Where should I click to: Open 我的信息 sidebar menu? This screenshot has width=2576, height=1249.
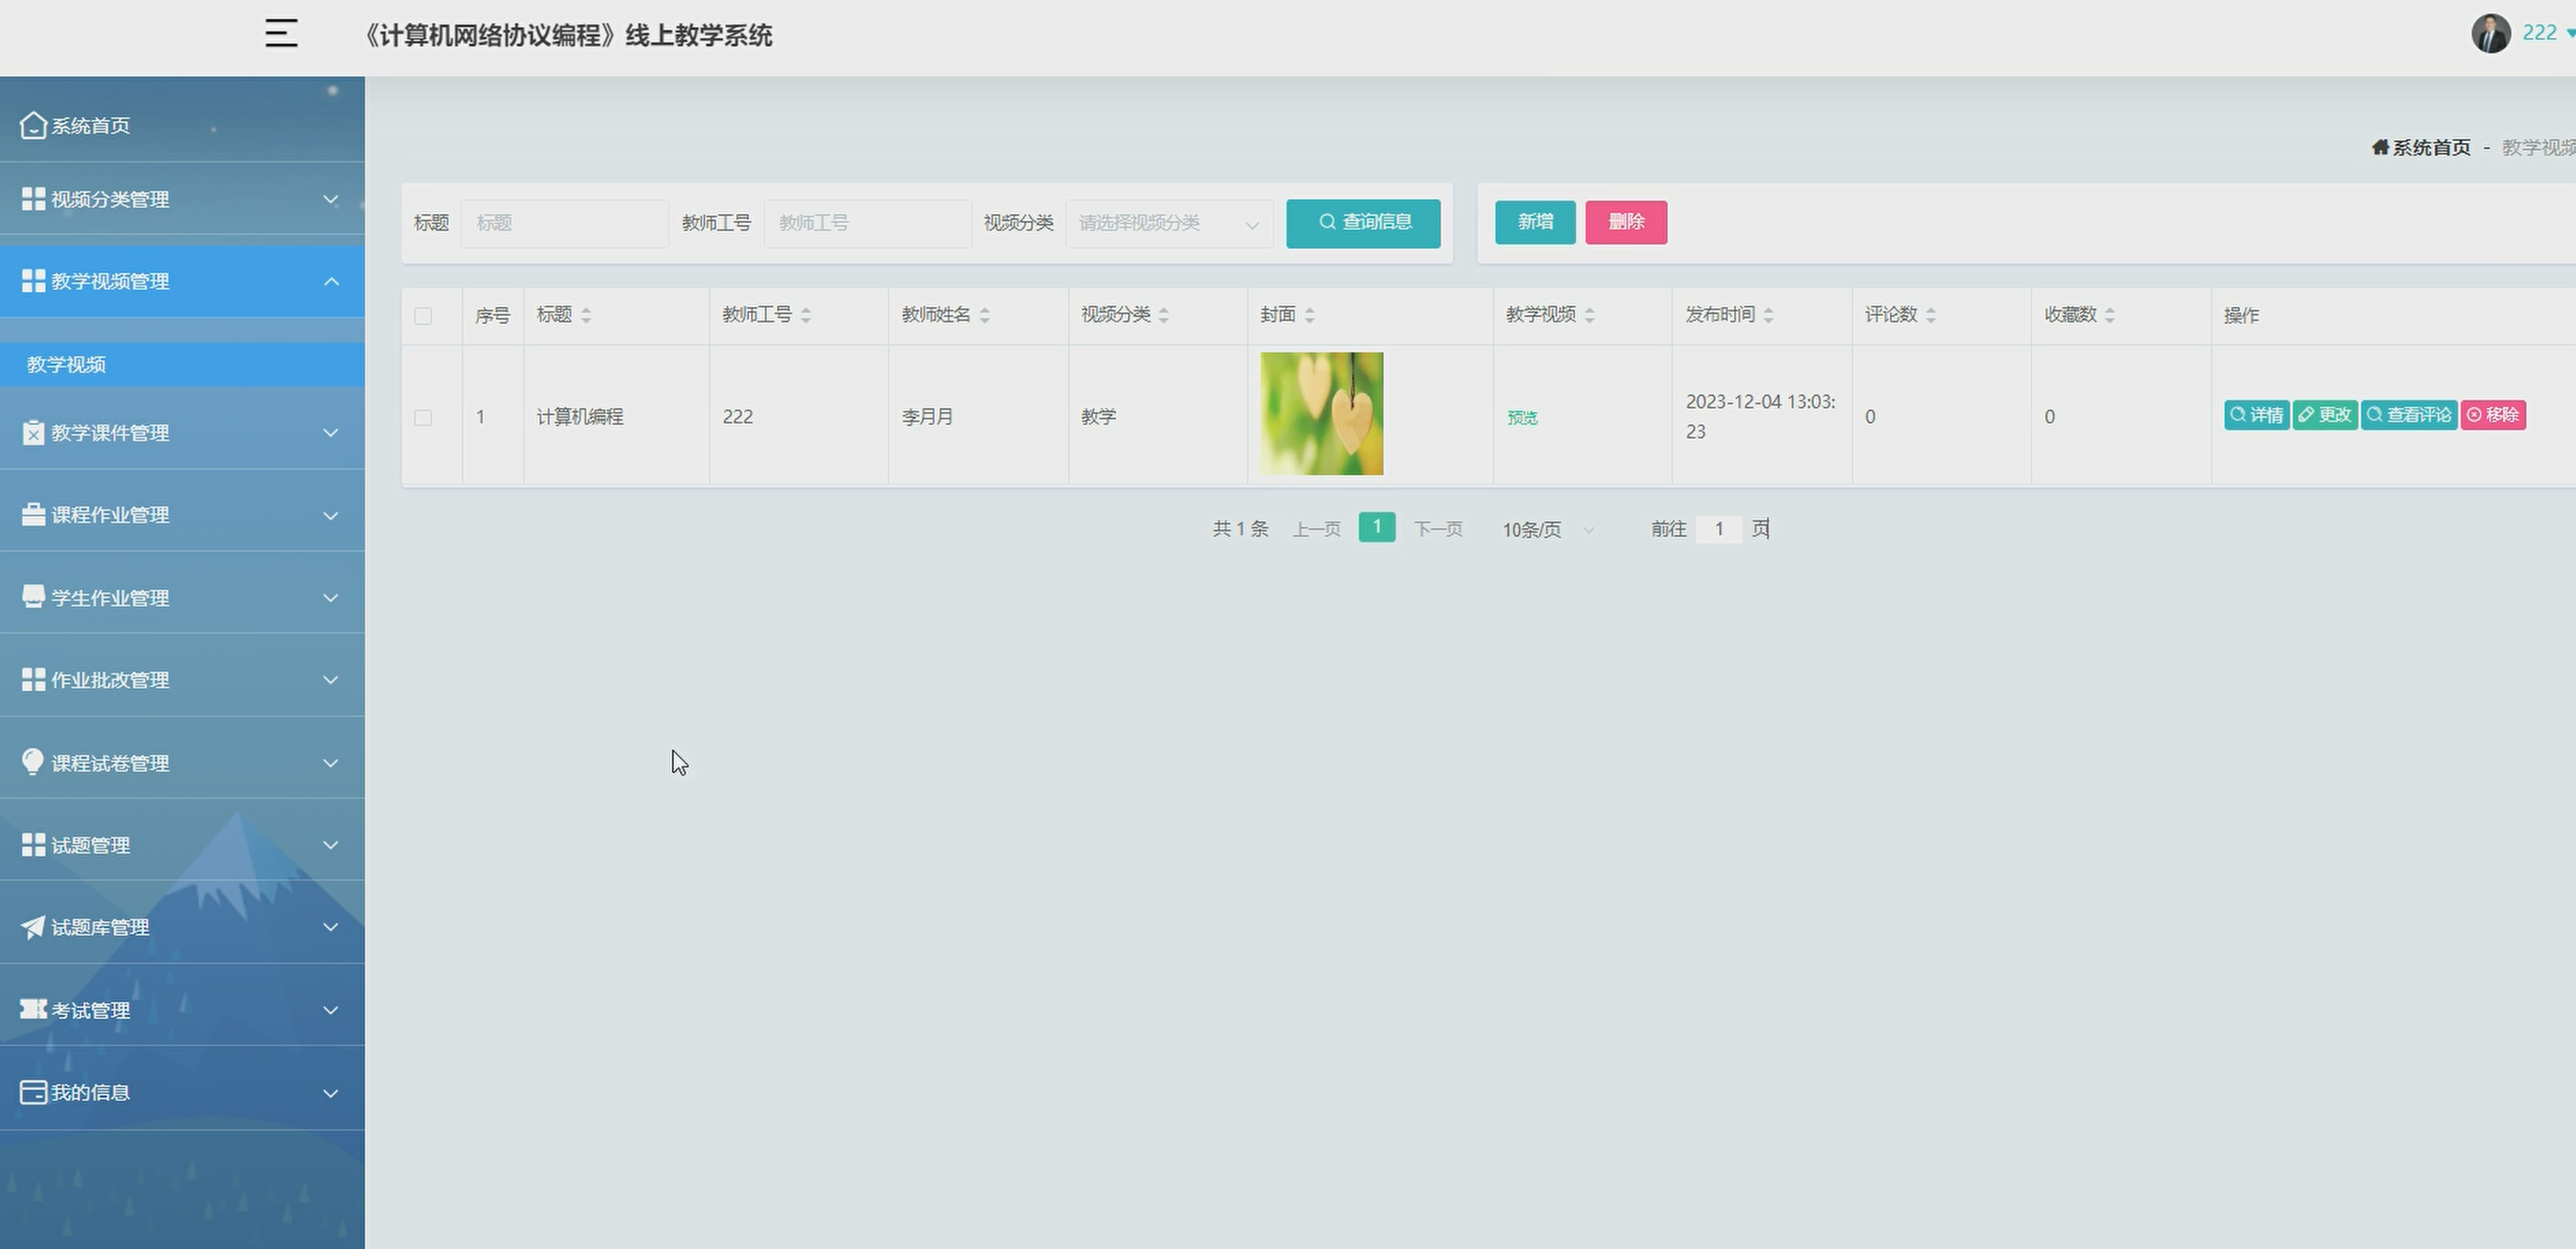(x=182, y=1092)
